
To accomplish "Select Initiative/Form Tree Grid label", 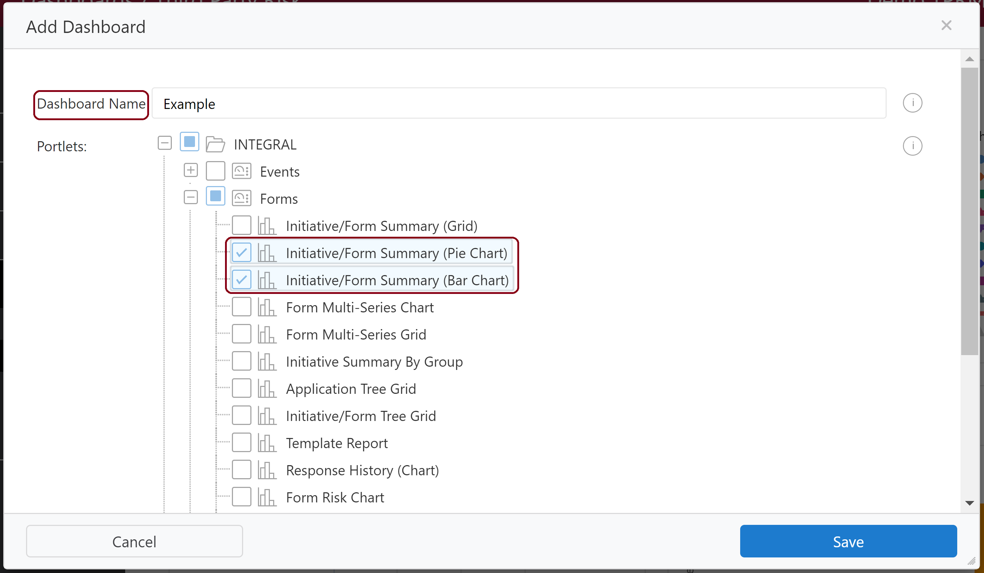I will pos(361,416).
